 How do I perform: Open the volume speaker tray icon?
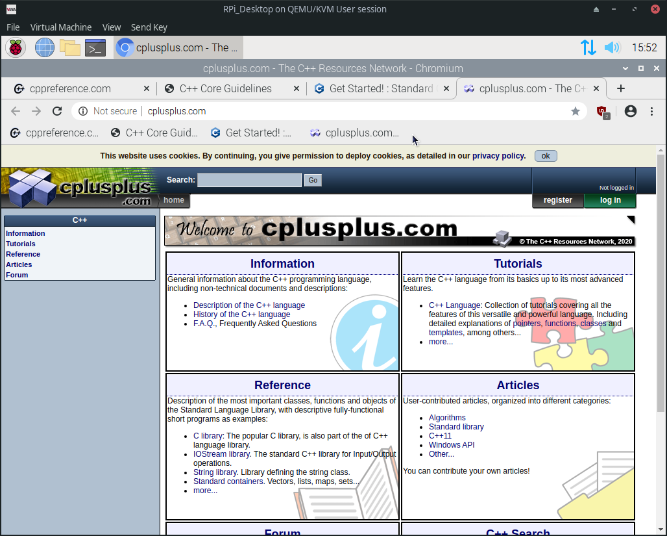pos(612,47)
